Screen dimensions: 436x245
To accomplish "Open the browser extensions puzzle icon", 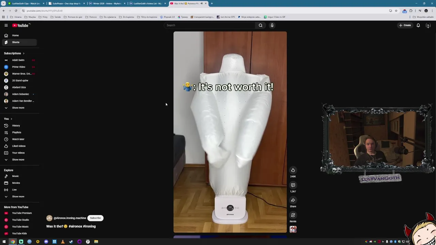I will 411,11.
